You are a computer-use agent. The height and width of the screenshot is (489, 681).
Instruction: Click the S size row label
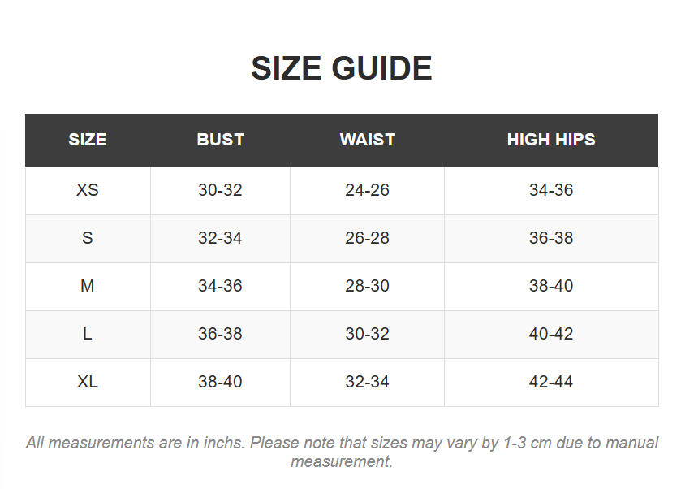coord(88,238)
